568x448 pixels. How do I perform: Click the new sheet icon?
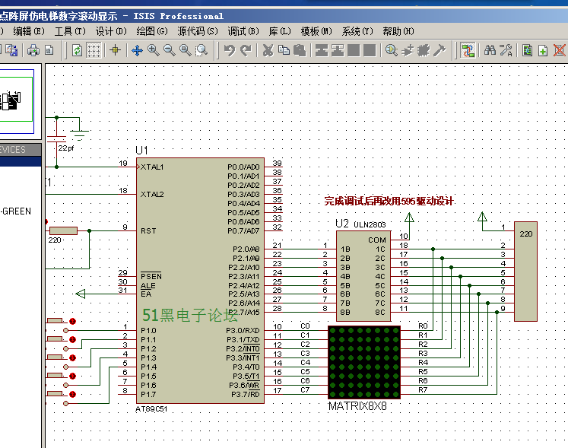click(x=543, y=50)
